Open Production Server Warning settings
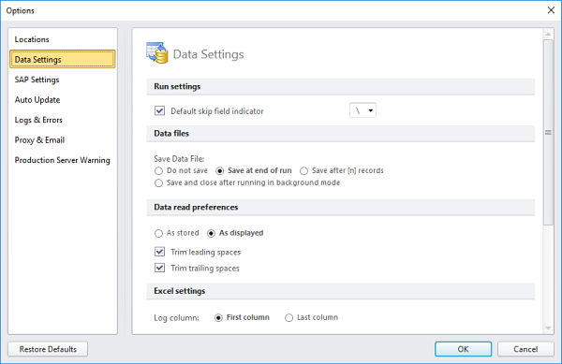Screen dimensions: 562x364 click(x=62, y=160)
